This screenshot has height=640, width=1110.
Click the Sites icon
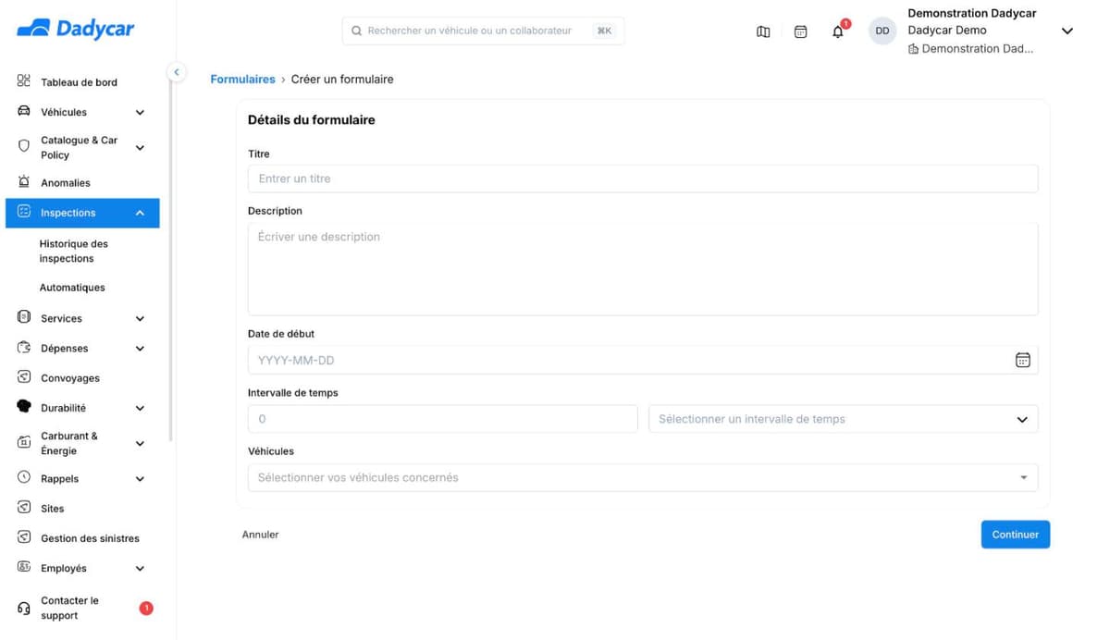pyautogui.click(x=24, y=508)
